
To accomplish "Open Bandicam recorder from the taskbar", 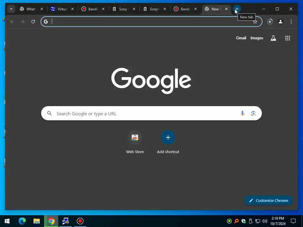I will pos(80,221).
